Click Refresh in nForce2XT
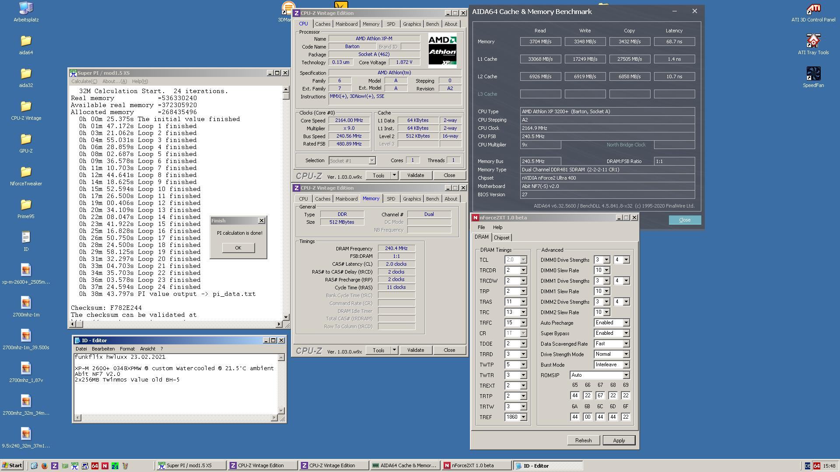Image resolution: width=840 pixels, height=472 pixels. coord(583,441)
